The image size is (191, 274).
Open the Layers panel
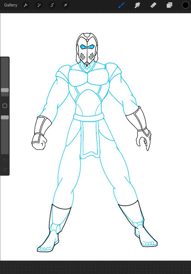169,5
